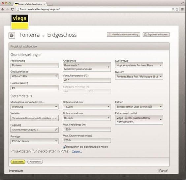This screenshot has height=180, width=186.
Task: Open the Anlagentyp dropdown
Action: click(x=87, y=67)
